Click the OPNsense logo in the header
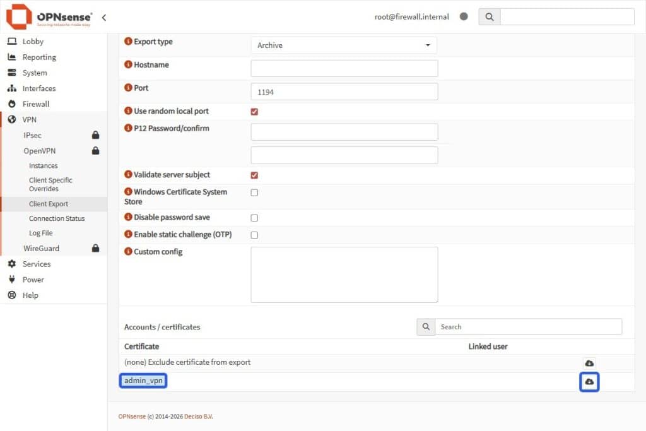The width and height of the screenshot is (646, 431). point(19,17)
